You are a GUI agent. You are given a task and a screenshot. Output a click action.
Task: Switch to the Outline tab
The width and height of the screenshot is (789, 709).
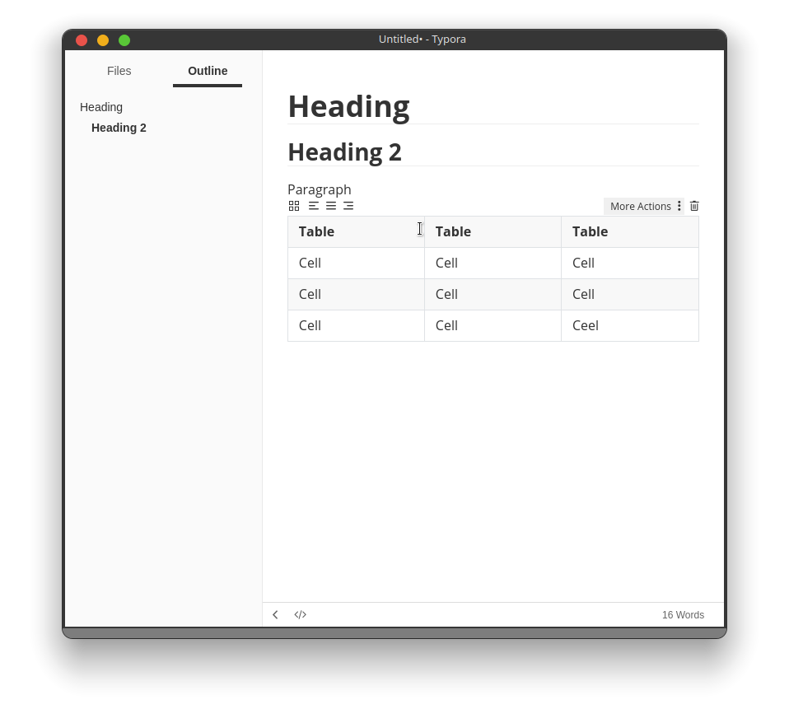[x=208, y=71]
